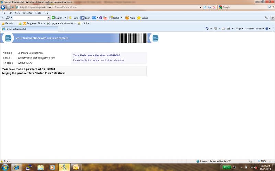Click 'Internet | Protected Mode: Off' status

[x=213, y=161]
